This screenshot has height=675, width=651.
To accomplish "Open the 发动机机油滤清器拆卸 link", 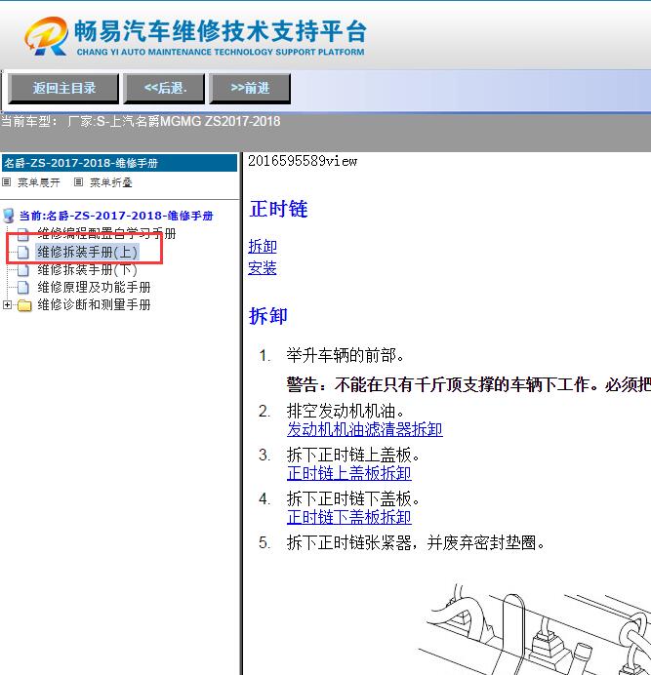I will pyautogui.click(x=364, y=429).
